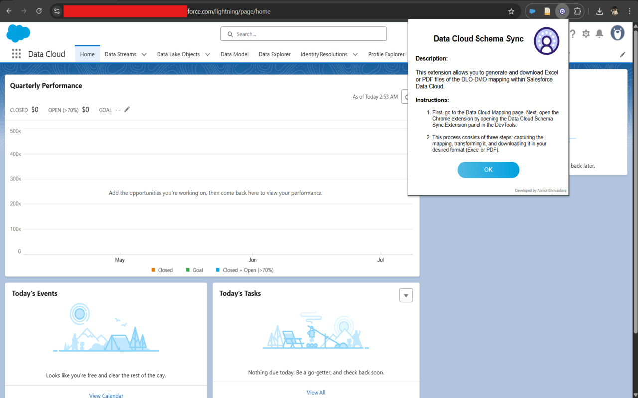This screenshot has height=398, width=638.
Task: Open the Data Explorer tab
Action: pos(275,54)
